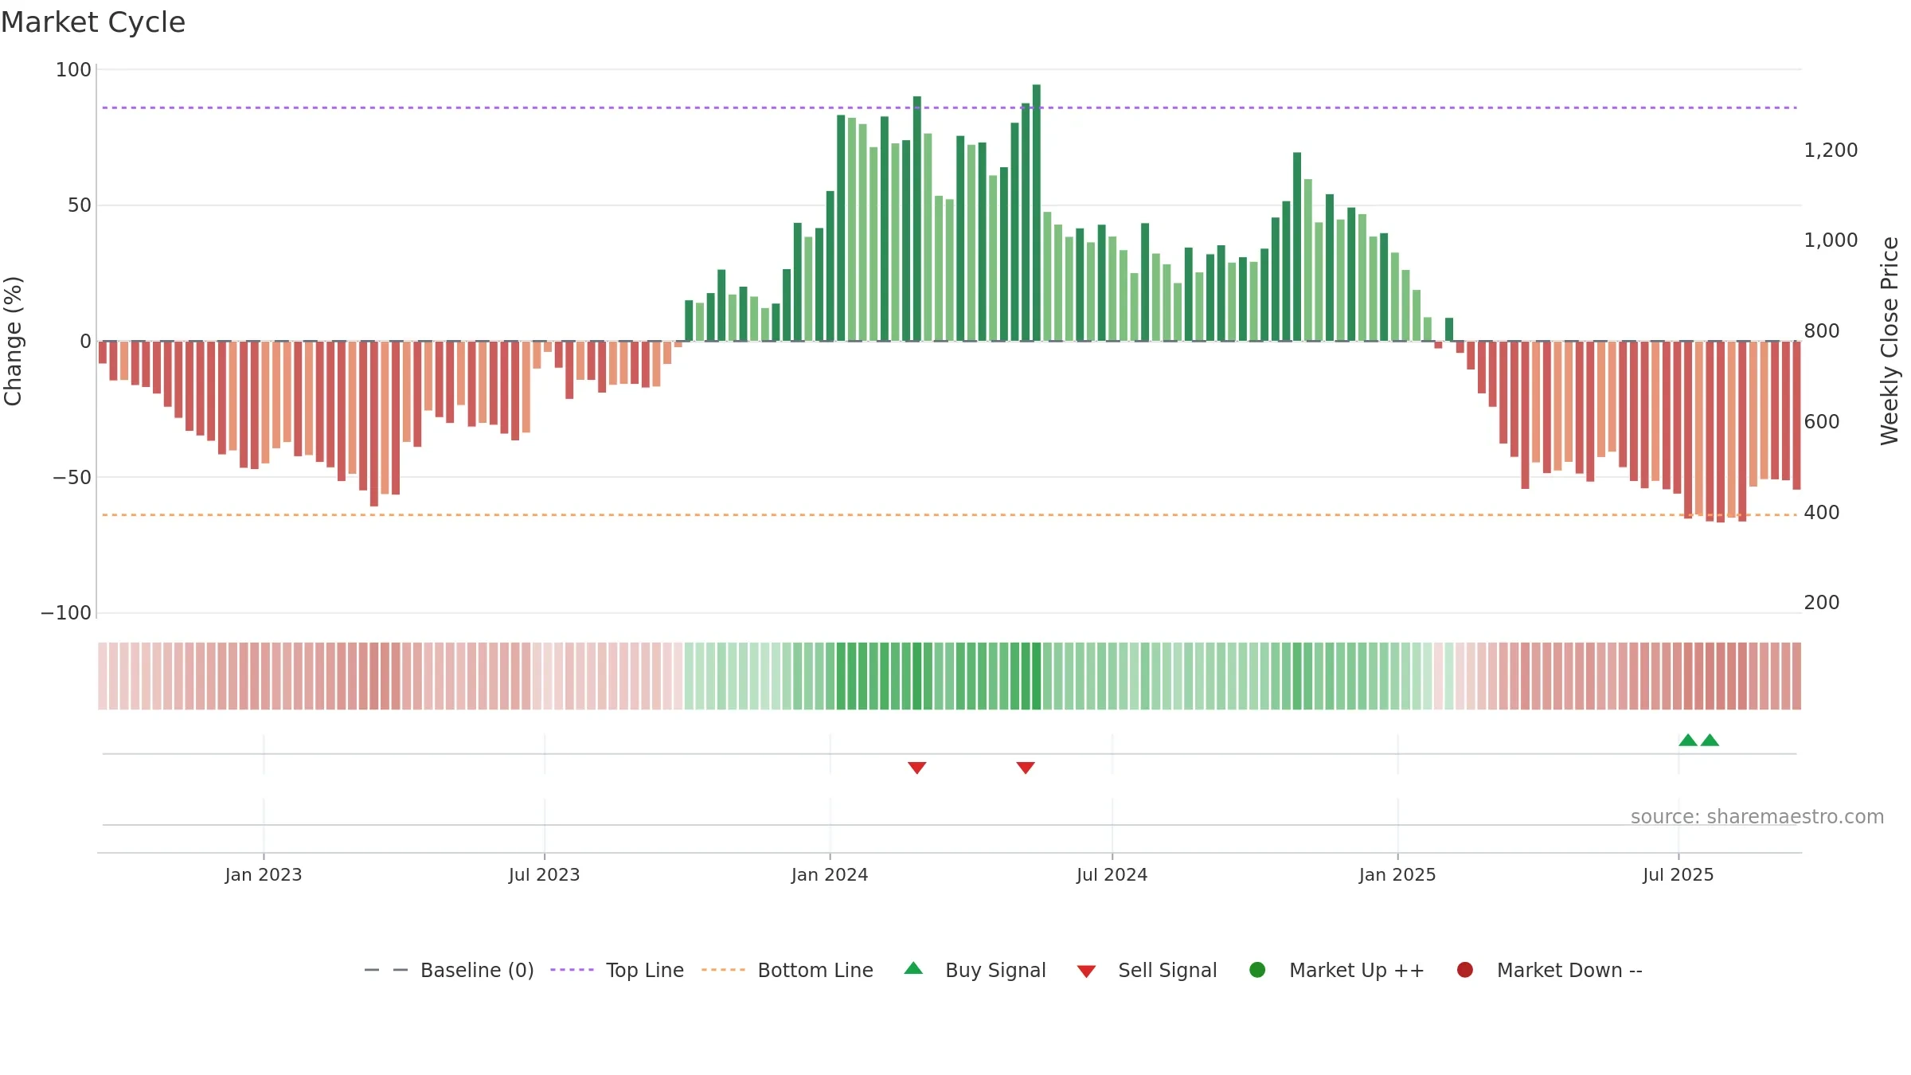Click the orange dotted Bottom Line legend sample
1911x1075 pixels.
(x=723, y=970)
